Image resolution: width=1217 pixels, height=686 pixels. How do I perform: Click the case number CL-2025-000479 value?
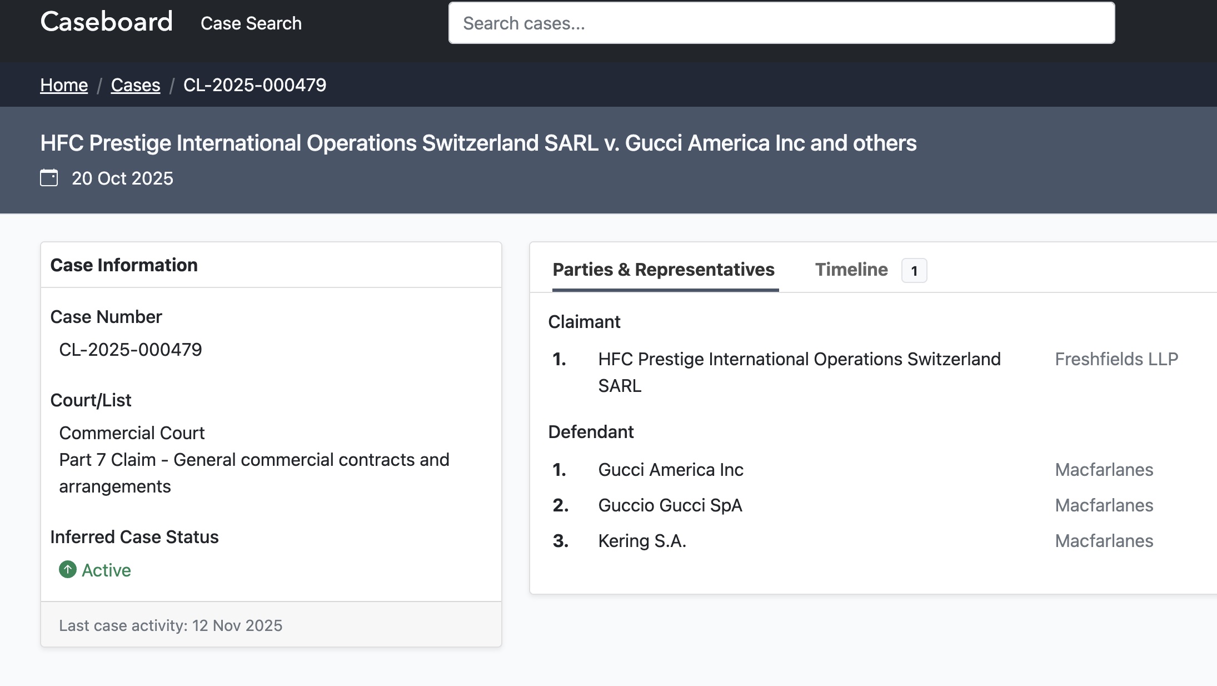click(x=131, y=350)
